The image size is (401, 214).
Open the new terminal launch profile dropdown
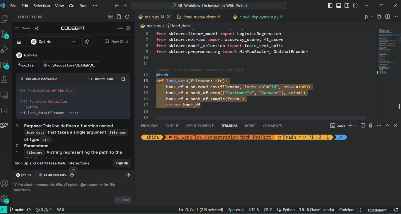pos(355,126)
